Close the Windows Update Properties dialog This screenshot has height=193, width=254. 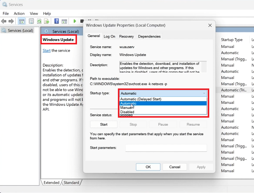210,25
